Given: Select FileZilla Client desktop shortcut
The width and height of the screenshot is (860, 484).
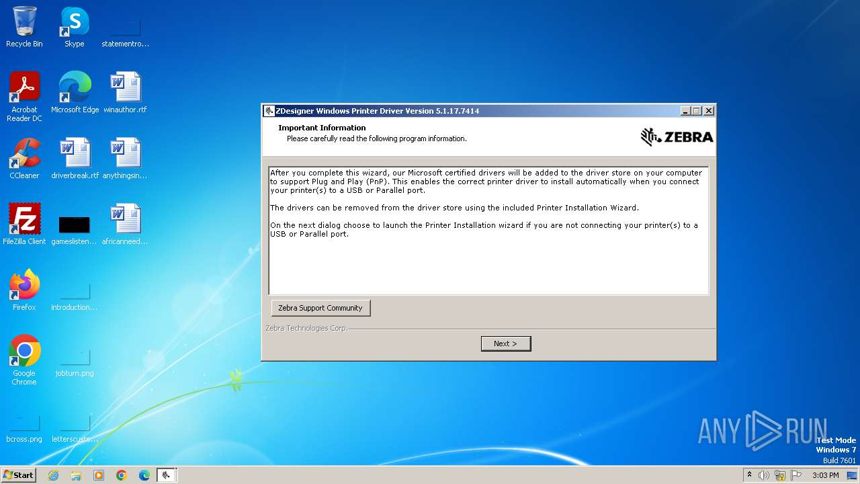Looking at the screenshot, I should [x=24, y=225].
